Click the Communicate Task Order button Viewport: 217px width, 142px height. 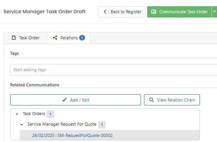(x=179, y=12)
